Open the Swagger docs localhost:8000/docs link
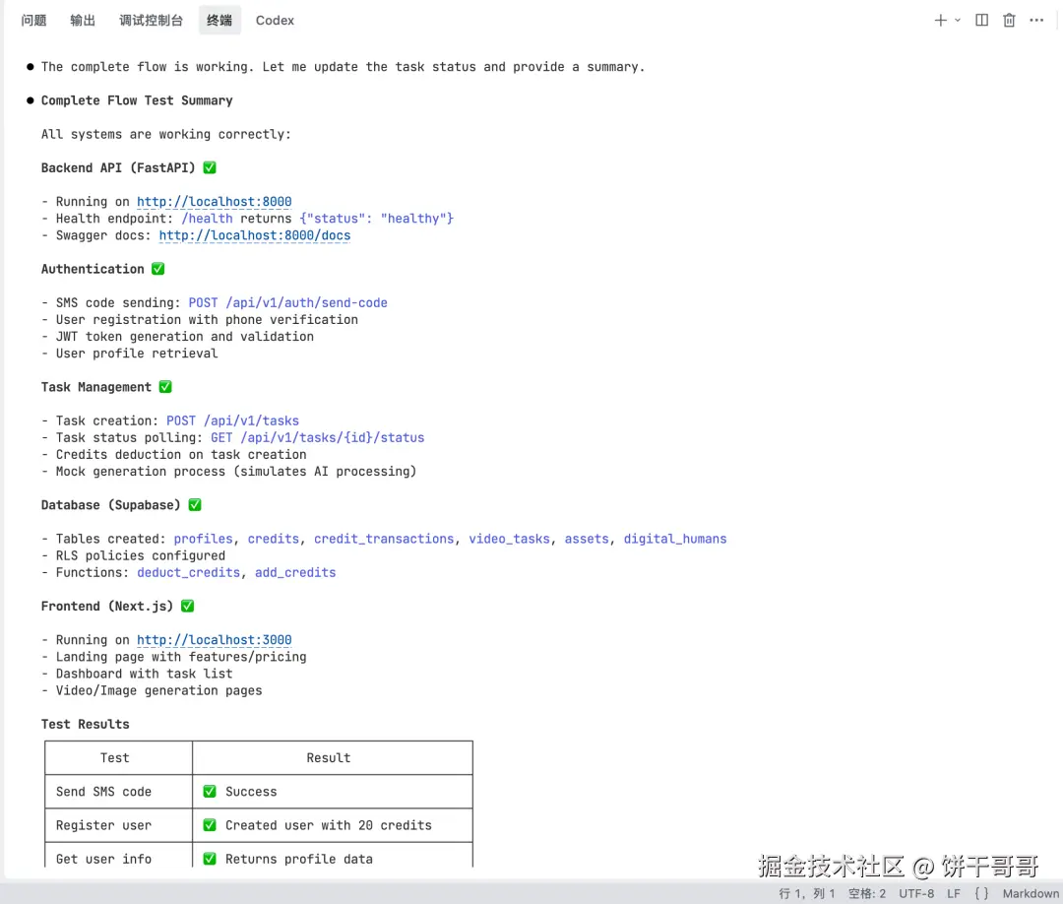This screenshot has width=1063, height=904. coord(254,235)
